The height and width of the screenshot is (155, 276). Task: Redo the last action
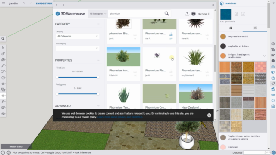pos(31,3)
